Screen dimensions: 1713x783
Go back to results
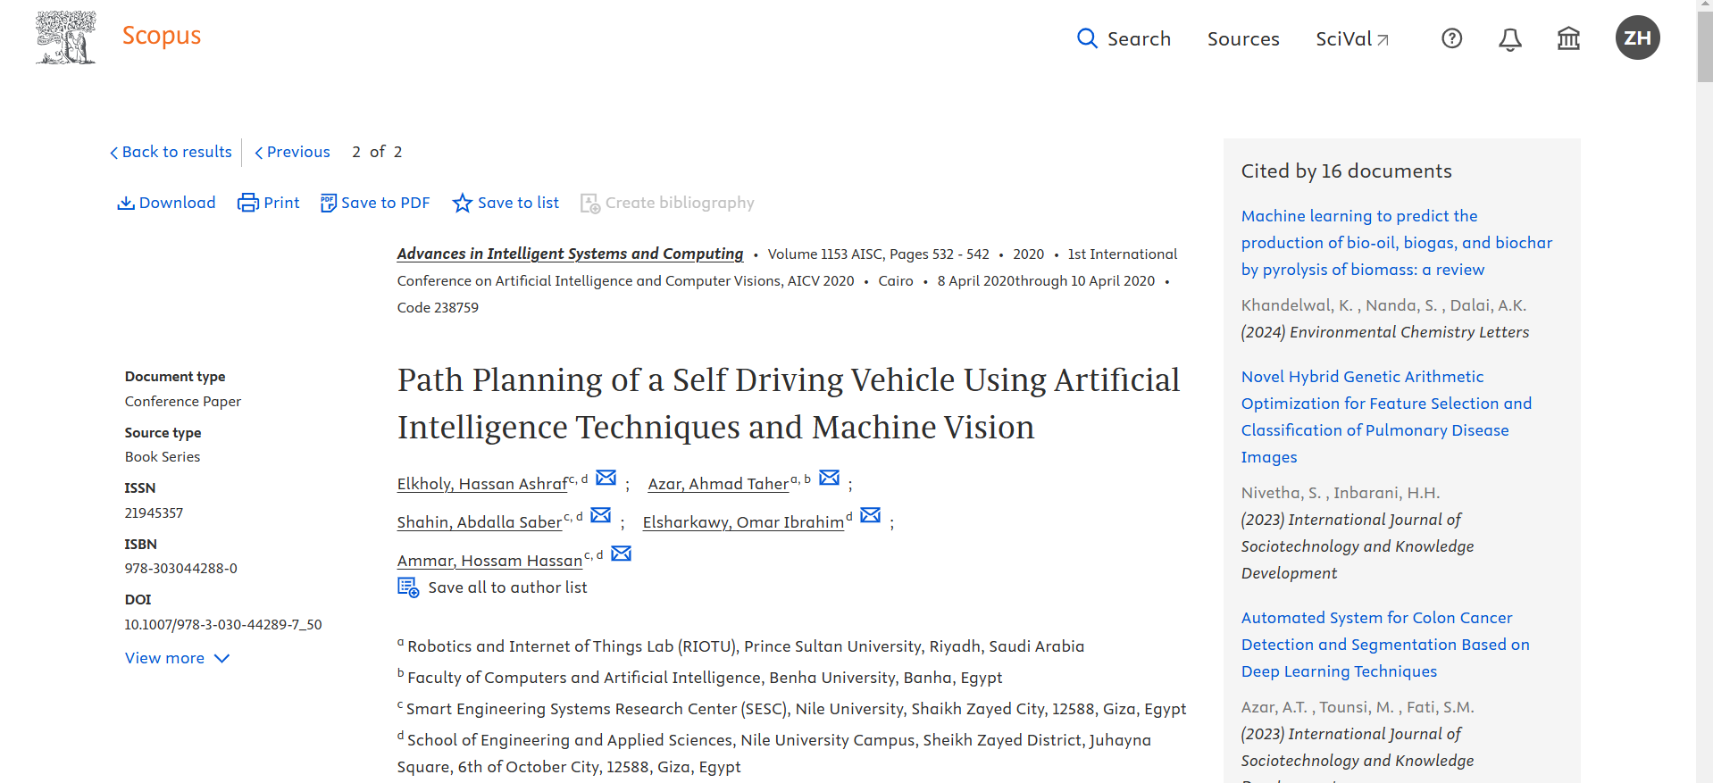[x=171, y=152]
